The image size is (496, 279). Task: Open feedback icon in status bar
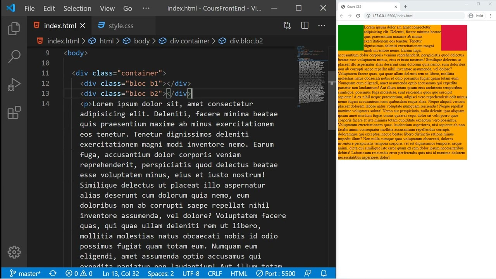coord(308,273)
